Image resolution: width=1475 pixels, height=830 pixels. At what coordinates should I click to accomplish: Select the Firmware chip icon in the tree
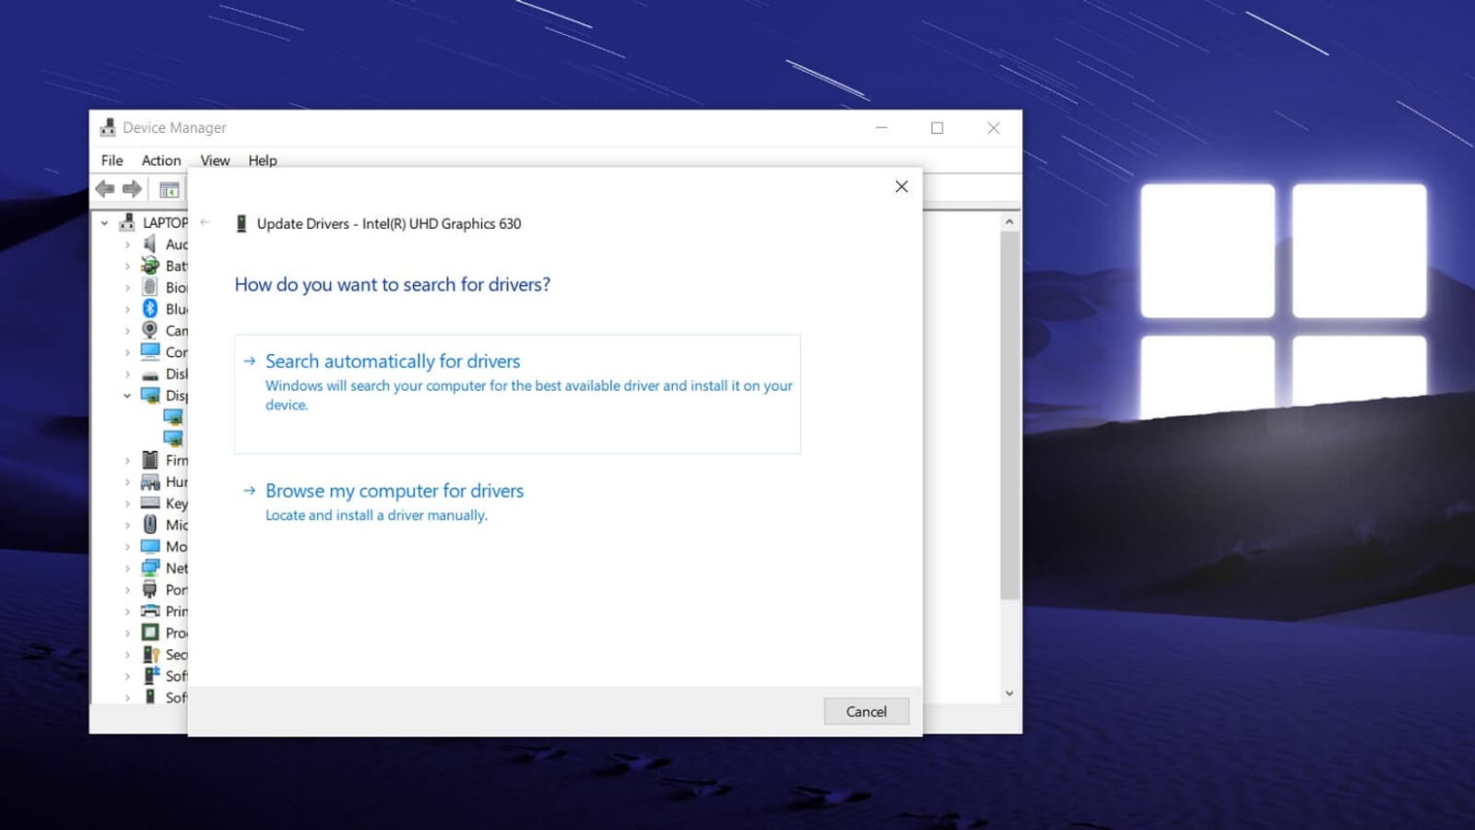coord(149,459)
